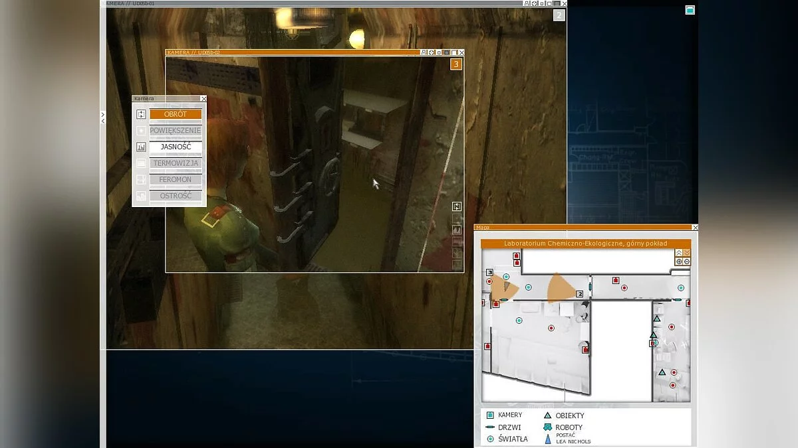Collapse side panel with left-edge left arrow

tap(102, 121)
